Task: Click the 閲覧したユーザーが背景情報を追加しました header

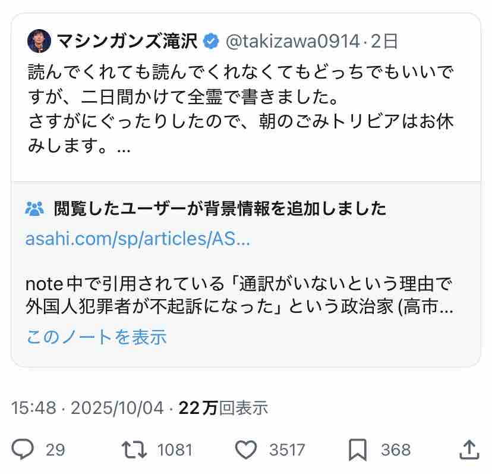Action: [x=220, y=209]
